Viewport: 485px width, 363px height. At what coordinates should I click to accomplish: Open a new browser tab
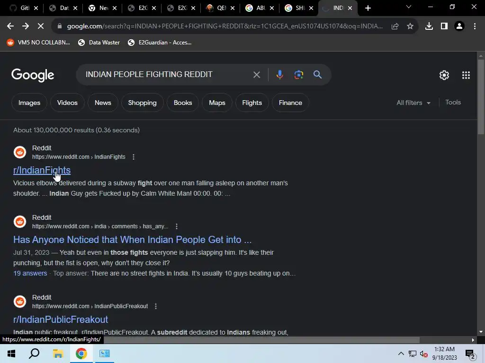[368, 8]
